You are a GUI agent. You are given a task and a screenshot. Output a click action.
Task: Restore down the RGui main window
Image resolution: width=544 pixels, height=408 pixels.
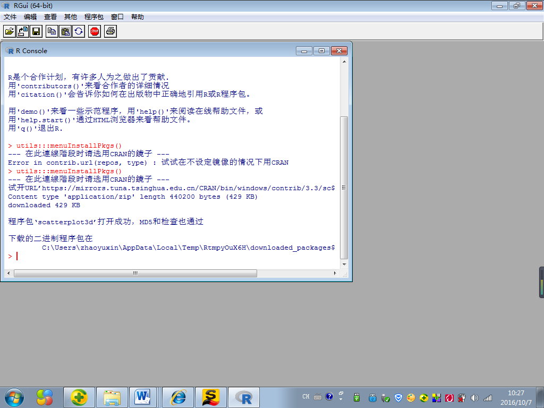point(517,5)
